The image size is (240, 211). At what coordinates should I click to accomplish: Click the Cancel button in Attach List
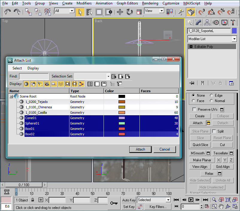tap(165, 149)
